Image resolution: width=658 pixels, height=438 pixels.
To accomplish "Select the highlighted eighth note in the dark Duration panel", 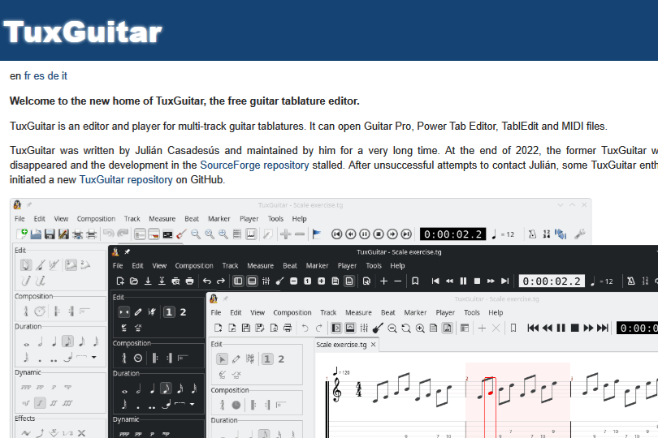I will pyautogui.click(x=166, y=389).
